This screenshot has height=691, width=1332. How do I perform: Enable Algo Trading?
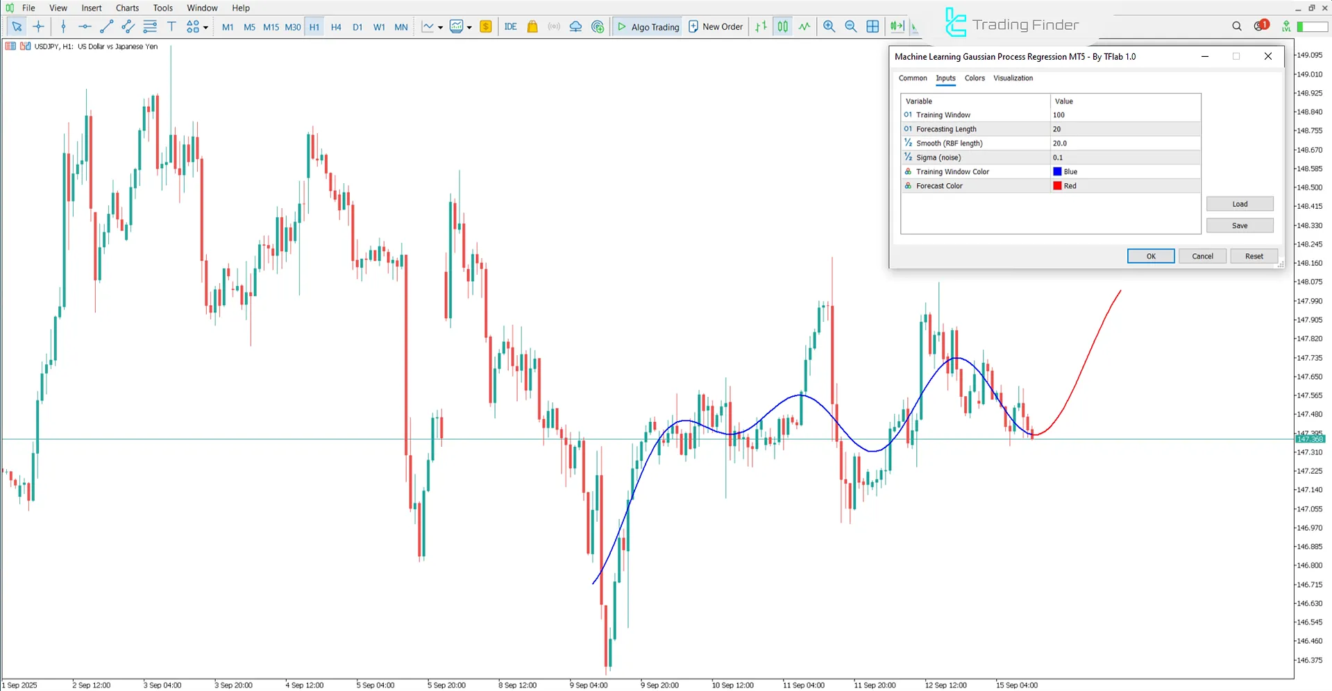coord(647,26)
